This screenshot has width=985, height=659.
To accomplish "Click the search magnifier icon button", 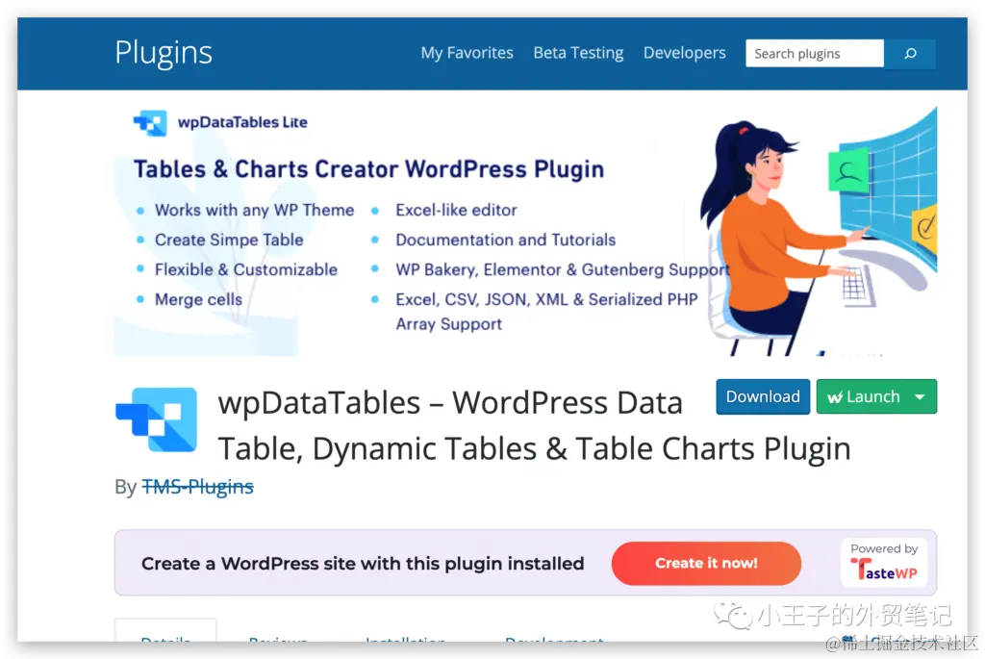I will coord(910,54).
